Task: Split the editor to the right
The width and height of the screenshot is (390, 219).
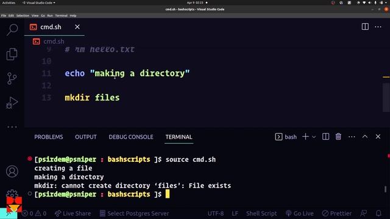Action: pos(365,27)
